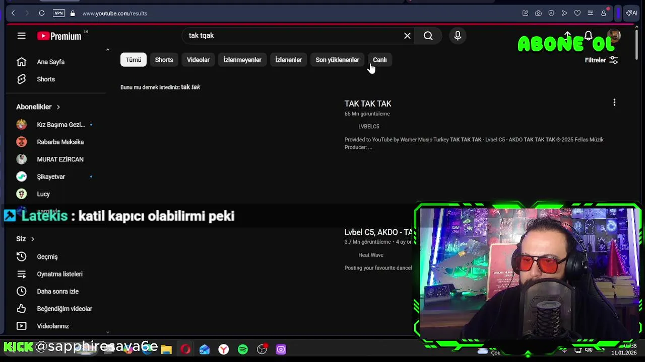Screen dimensions: 645x362
Task: Click sidebar scroll down arrow
Action: click(x=107, y=332)
